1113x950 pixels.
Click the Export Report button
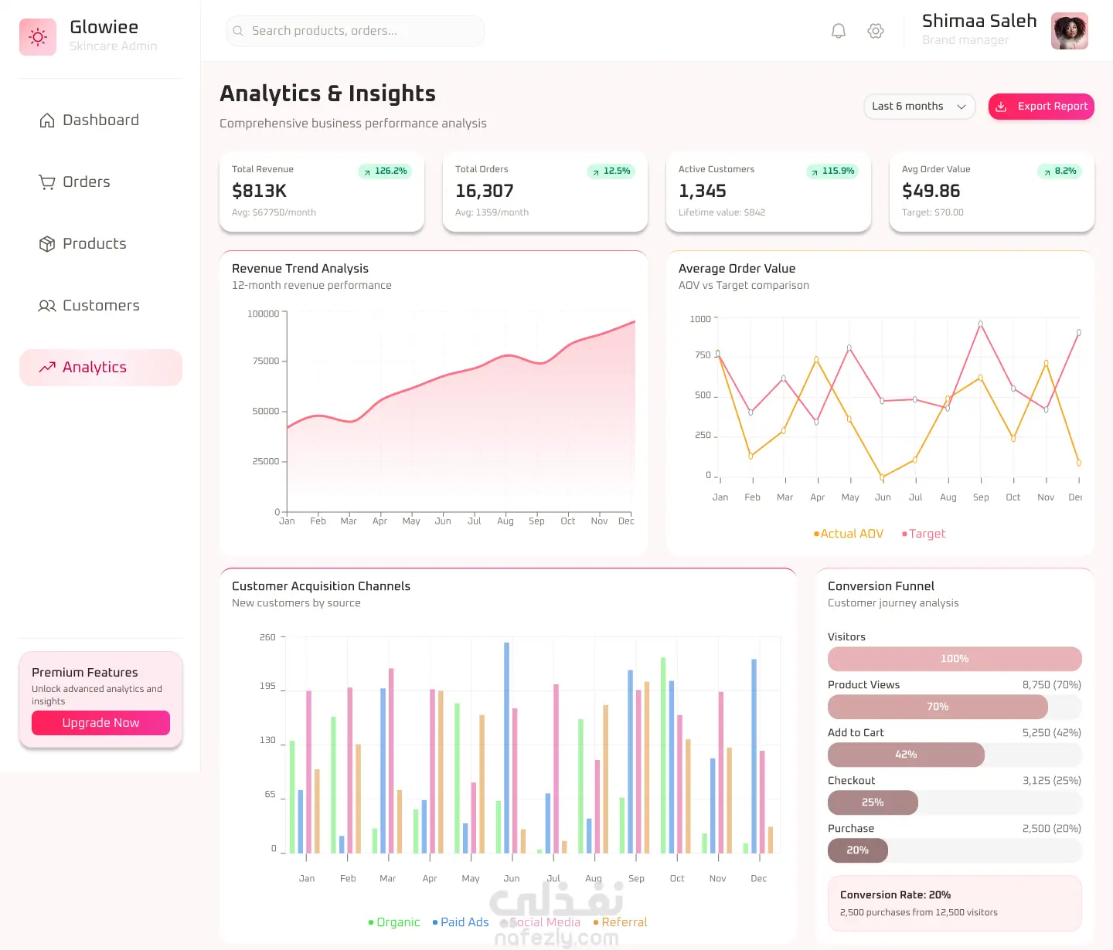pyautogui.click(x=1041, y=107)
